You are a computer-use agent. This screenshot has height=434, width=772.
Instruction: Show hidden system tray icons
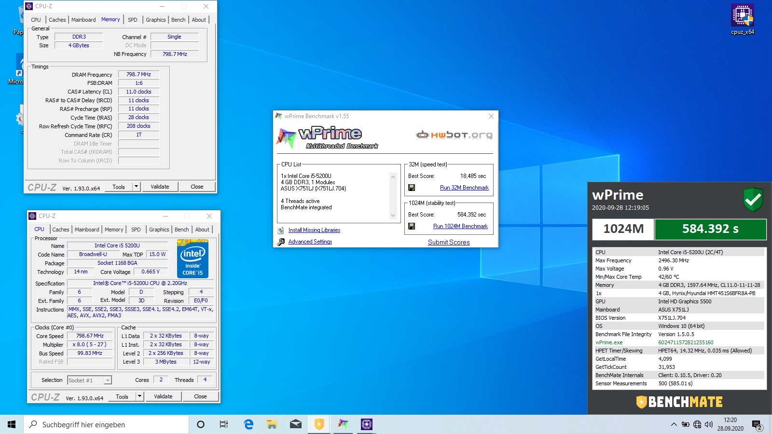(x=674, y=424)
